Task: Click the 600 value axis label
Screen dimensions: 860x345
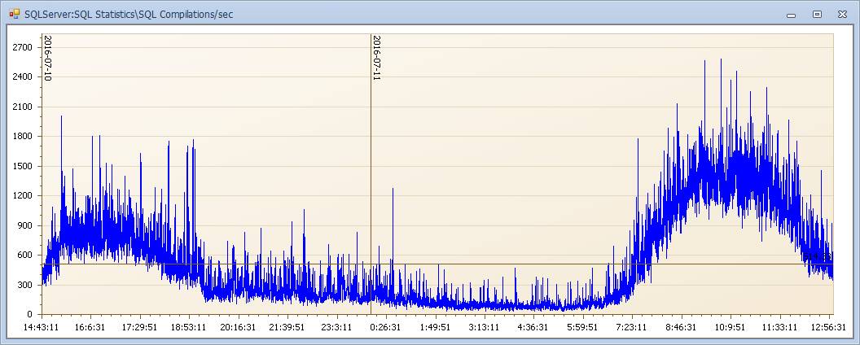Action: tap(26, 255)
